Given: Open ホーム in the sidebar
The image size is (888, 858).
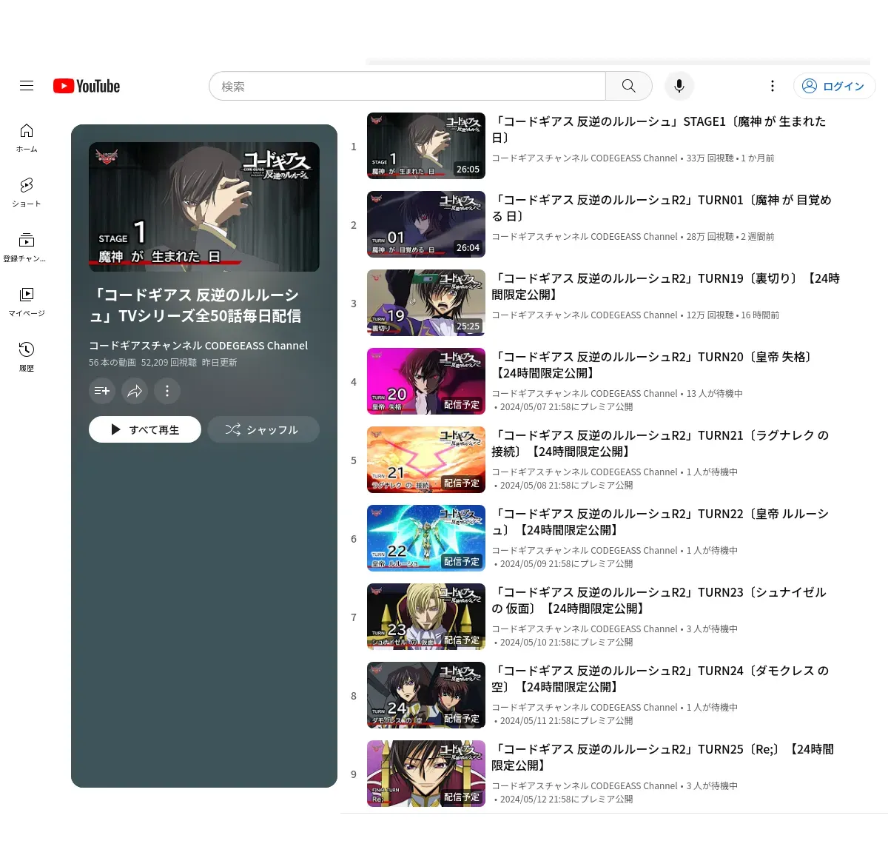Looking at the screenshot, I should [x=27, y=138].
